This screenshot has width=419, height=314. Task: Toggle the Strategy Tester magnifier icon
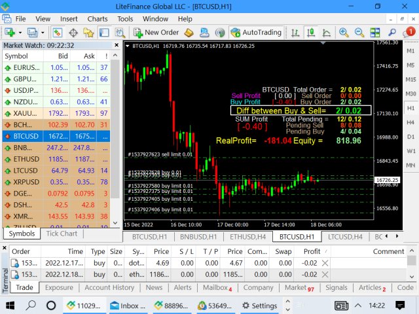(120, 33)
